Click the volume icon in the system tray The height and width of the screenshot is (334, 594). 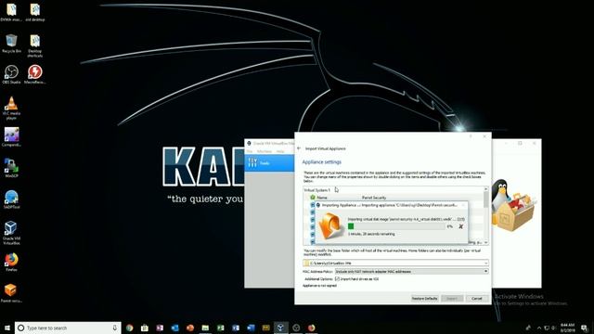pyautogui.click(x=553, y=328)
